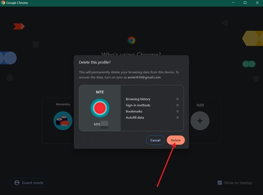Confirm removal with the Delete button
The image size is (263, 195).
coord(176,140)
